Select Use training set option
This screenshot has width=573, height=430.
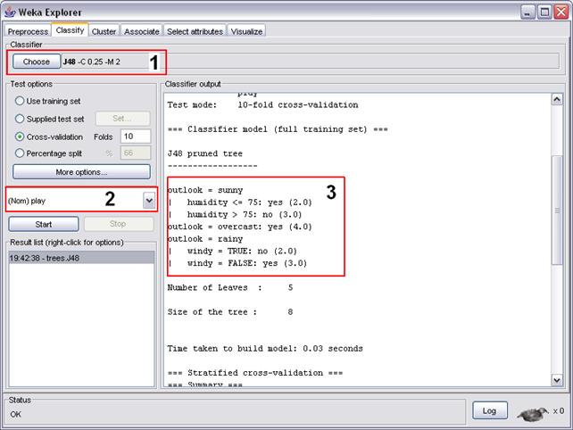[x=19, y=100]
